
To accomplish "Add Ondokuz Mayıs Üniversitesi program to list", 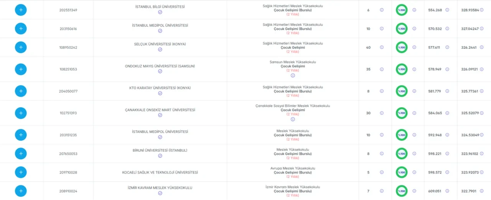I will (21, 69).
